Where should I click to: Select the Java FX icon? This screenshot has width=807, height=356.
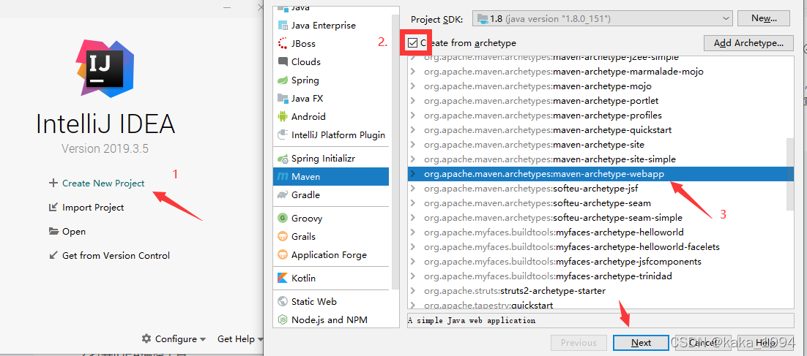(x=283, y=98)
